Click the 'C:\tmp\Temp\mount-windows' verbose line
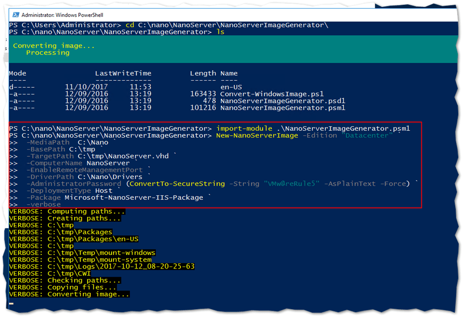Viewport: 463px width, 317px height. pos(82,253)
